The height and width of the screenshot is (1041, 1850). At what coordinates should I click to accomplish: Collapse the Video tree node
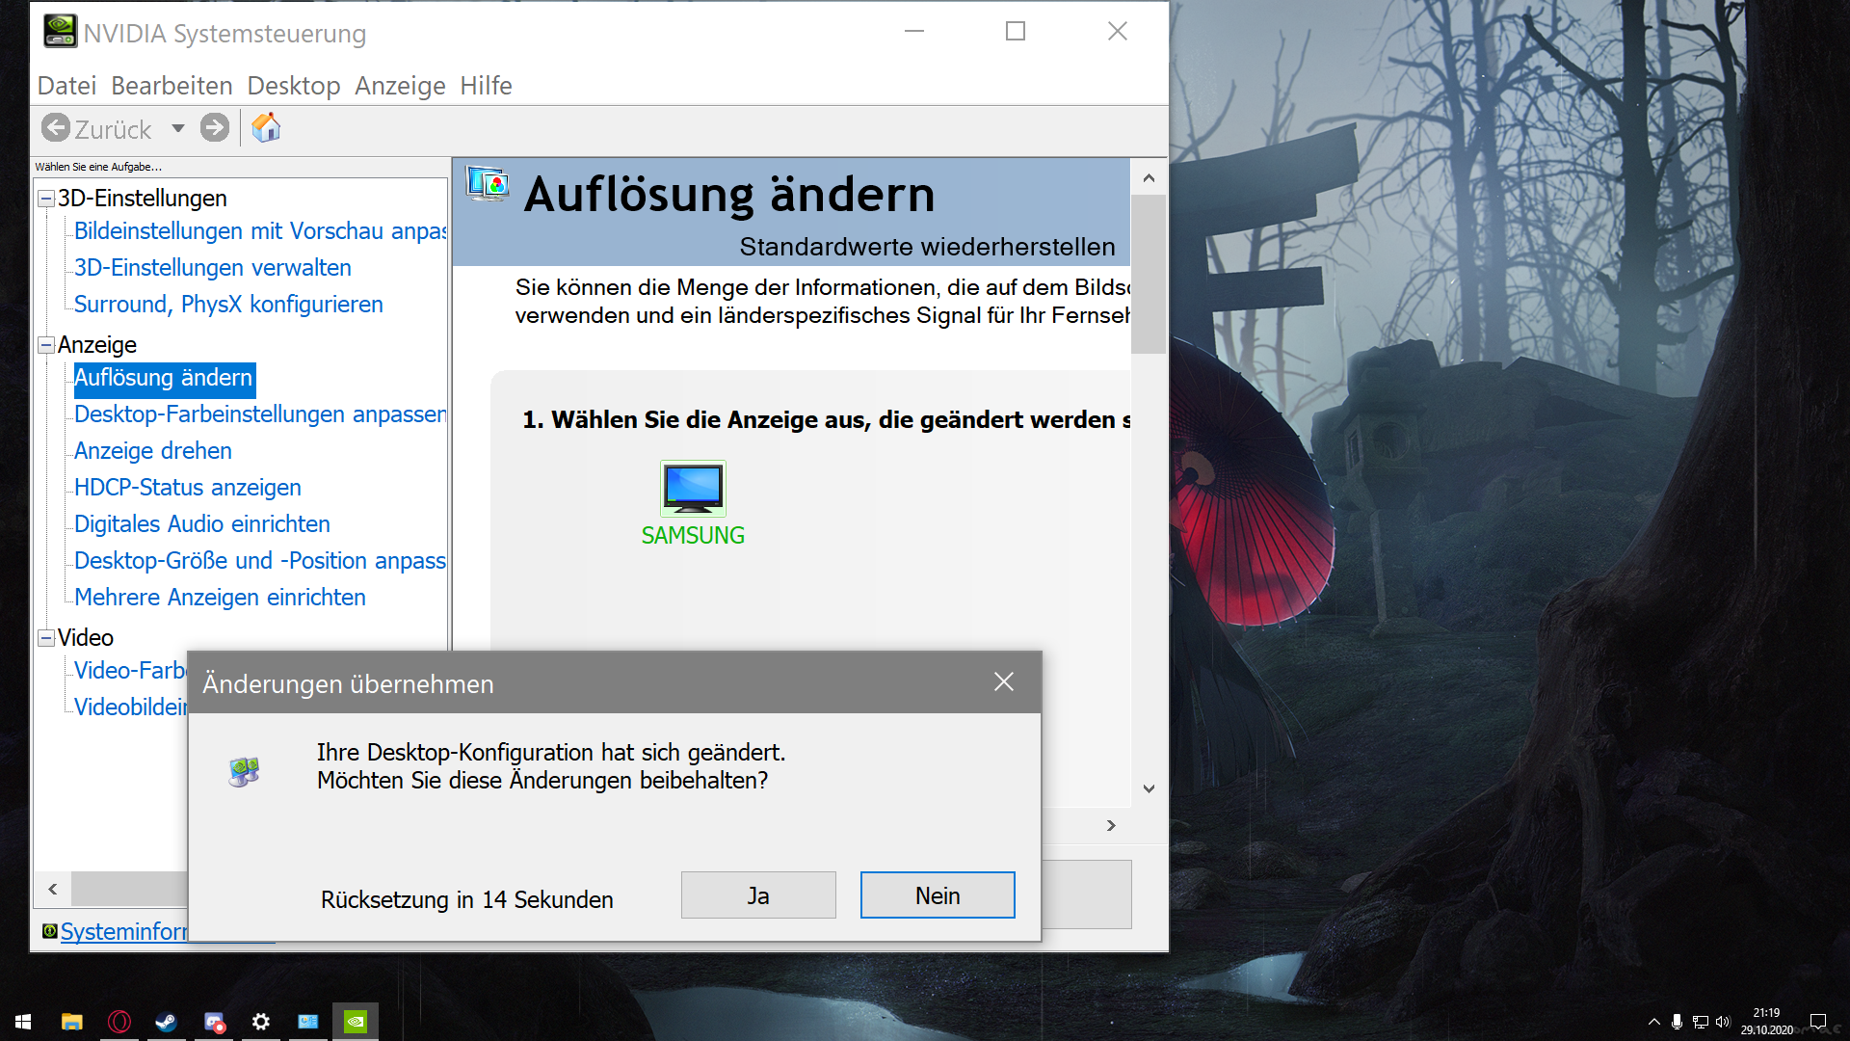coord(45,638)
